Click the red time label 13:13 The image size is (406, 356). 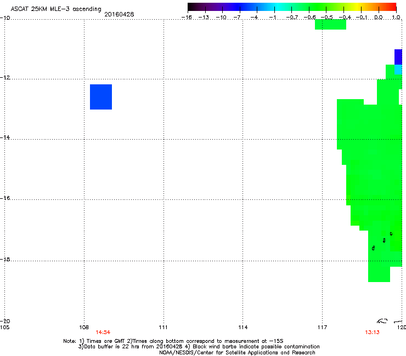[372, 332]
